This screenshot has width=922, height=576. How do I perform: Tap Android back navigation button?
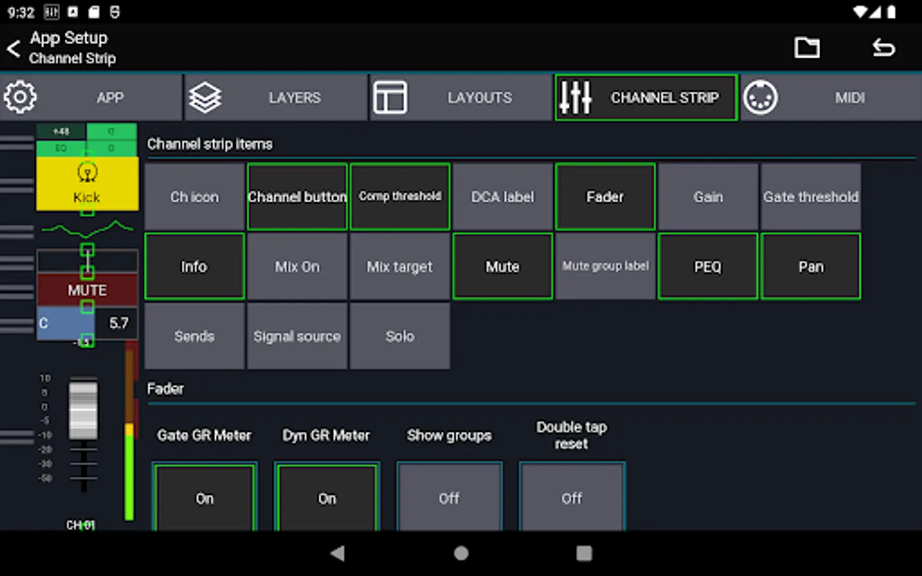click(x=337, y=553)
